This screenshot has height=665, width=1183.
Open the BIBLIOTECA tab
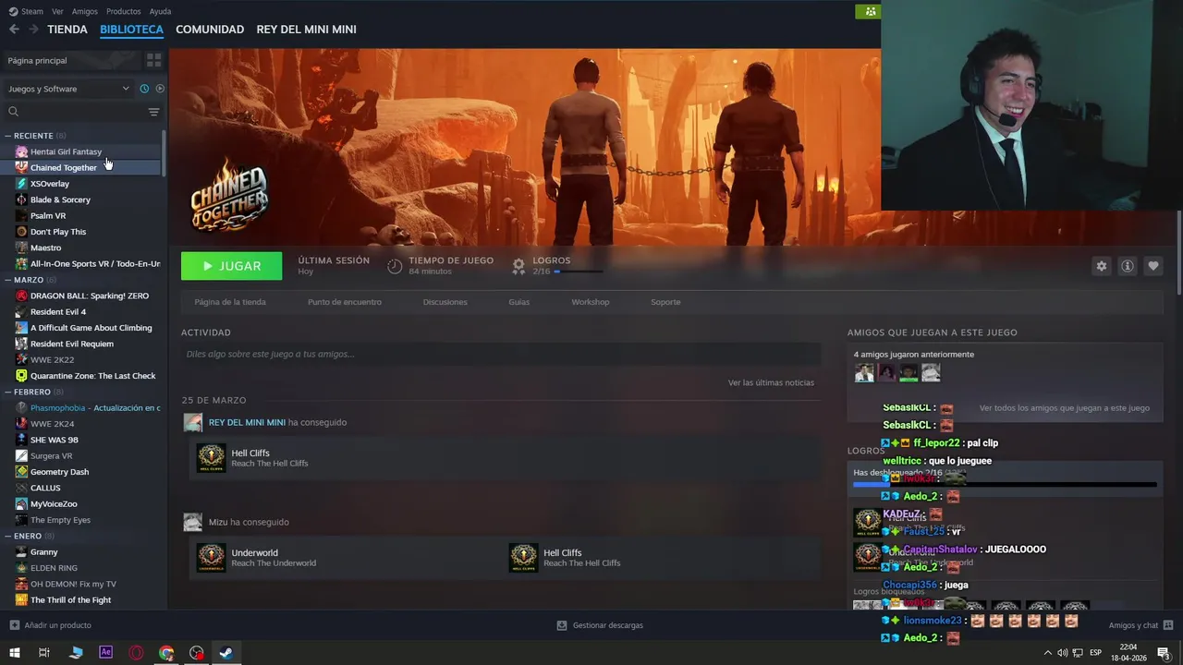click(131, 30)
